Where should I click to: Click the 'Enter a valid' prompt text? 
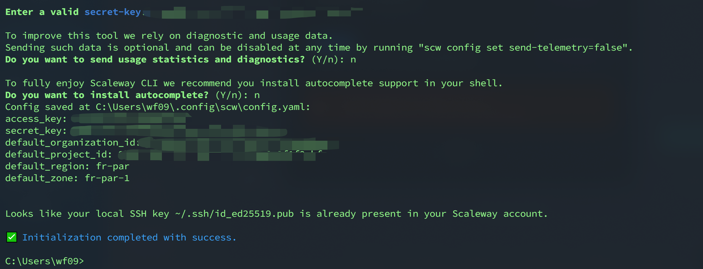click(x=42, y=12)
